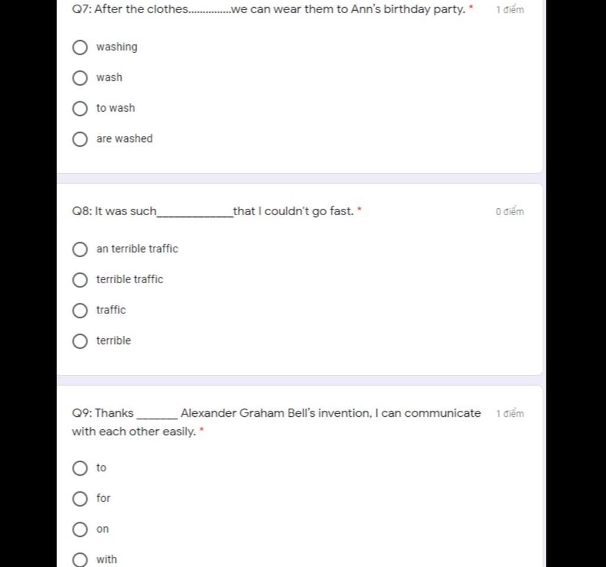Pick the 'traffic' radio button in Q8

click(80, 311)
